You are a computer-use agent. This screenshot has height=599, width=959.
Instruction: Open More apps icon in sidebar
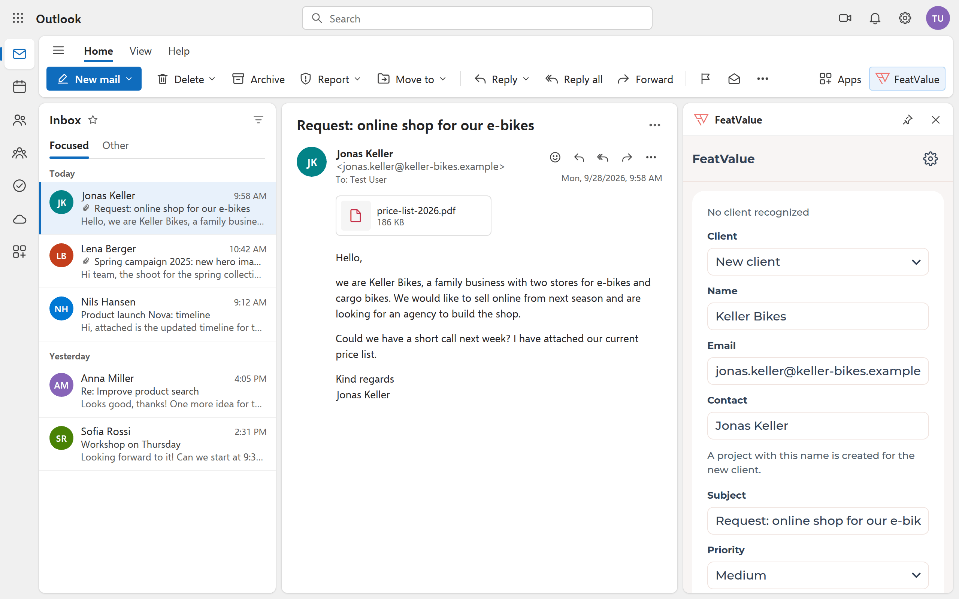click(x=19, y=252)
